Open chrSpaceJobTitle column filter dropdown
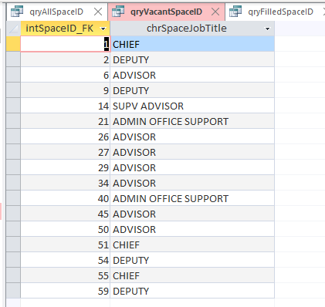Screen dimensions: 325x307 point(268,29)
